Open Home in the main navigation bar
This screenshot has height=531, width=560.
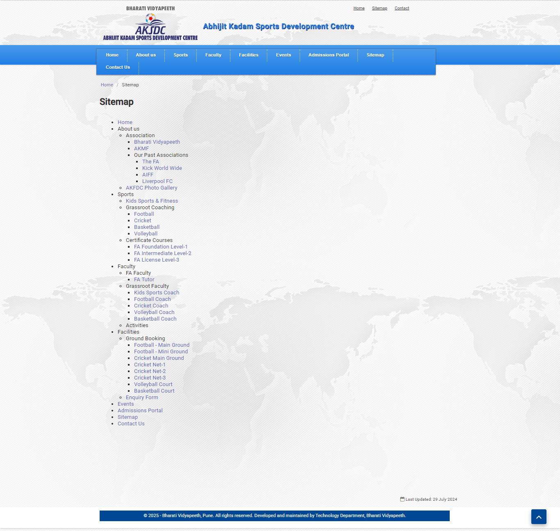coord(112,55)
